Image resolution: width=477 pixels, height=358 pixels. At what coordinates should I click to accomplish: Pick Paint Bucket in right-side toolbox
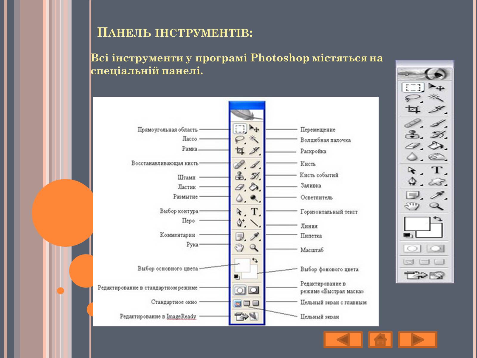(x=437, y=146)
